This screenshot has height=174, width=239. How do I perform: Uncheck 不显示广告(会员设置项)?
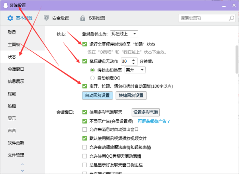pyautogui.click(x=84, y=121)
